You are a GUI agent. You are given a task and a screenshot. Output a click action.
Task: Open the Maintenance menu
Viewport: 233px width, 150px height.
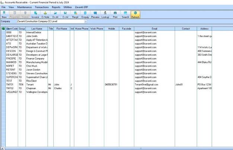pos(25,7)
